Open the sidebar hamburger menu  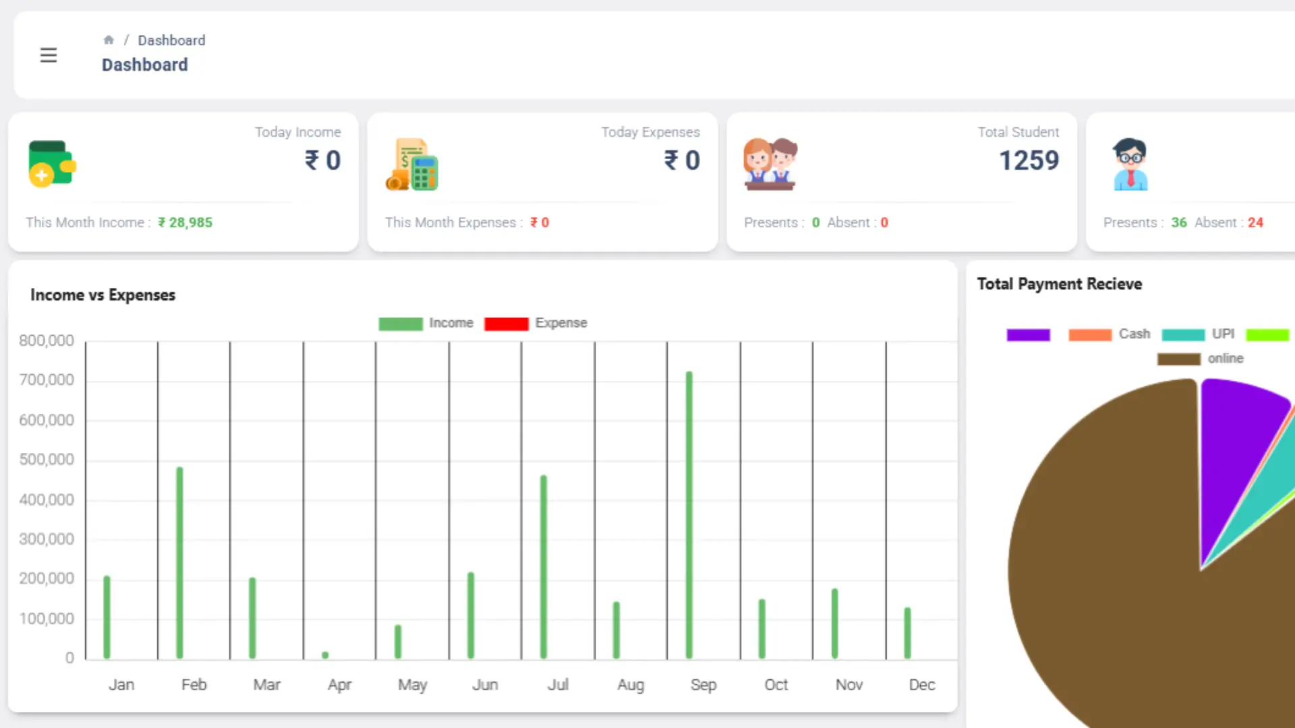pyautogui.click(x=48, y=55)
